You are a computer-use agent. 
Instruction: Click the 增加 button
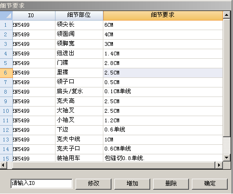pos(132,184)
